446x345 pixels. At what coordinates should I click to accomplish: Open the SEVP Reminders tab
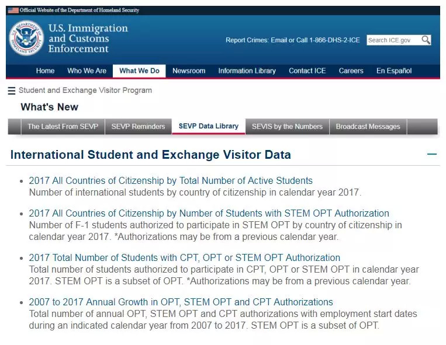pos(138,127)
